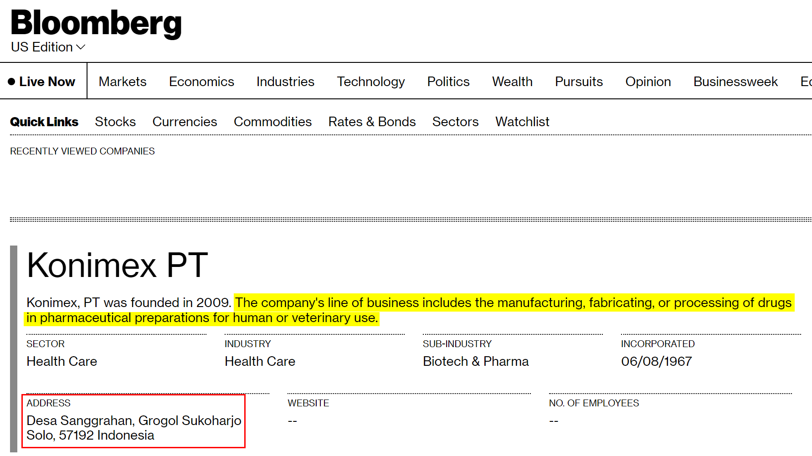Image resolution: width=812 pixels, height=456 pixels.
Task: Open the US Edition dropdown
Action: tap(48, 47)
